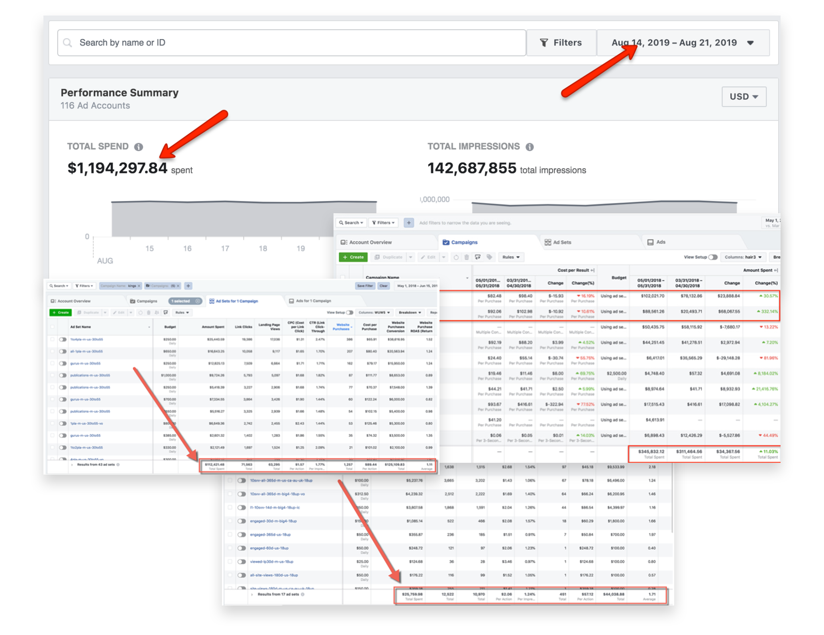Open the 10svv-all-365d-m-big4-18up-vo link
The image size is (824, 635).
pyautogui.click(x=277, y=494)
